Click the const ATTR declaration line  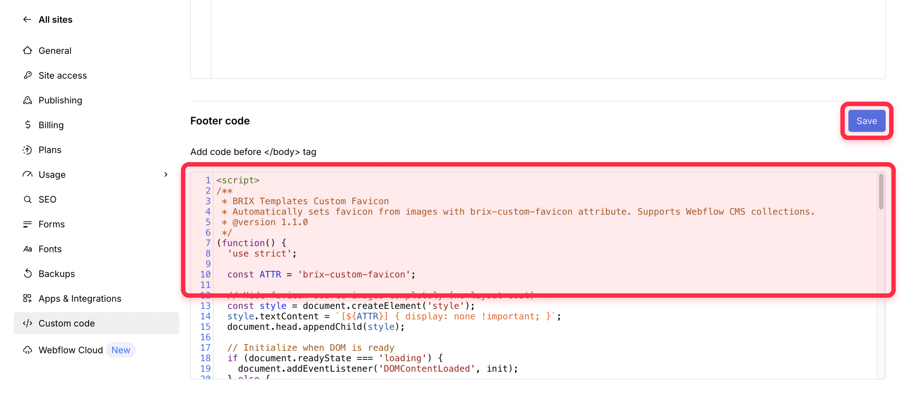click(321, 275)
